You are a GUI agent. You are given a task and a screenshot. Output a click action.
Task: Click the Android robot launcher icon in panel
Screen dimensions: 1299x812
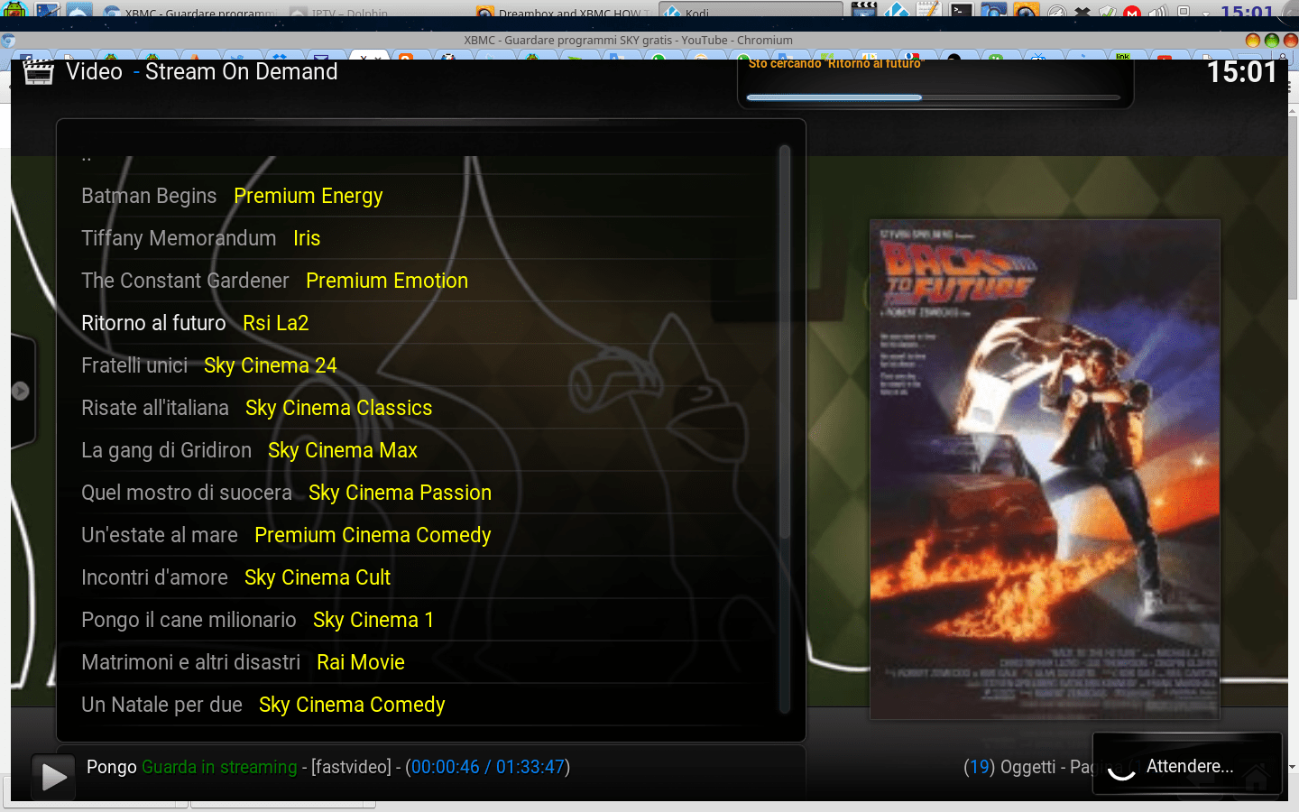pyautogui.click(x=15, y=9)
